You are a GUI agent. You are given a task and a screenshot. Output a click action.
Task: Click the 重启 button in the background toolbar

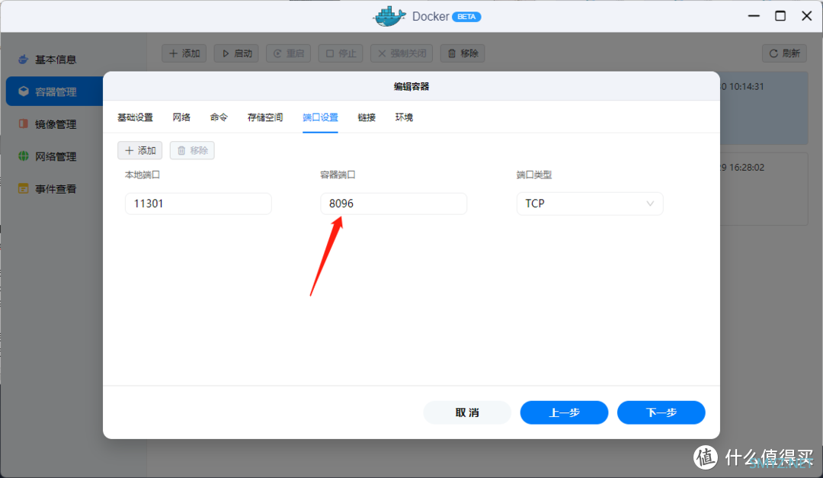point(288,53)
